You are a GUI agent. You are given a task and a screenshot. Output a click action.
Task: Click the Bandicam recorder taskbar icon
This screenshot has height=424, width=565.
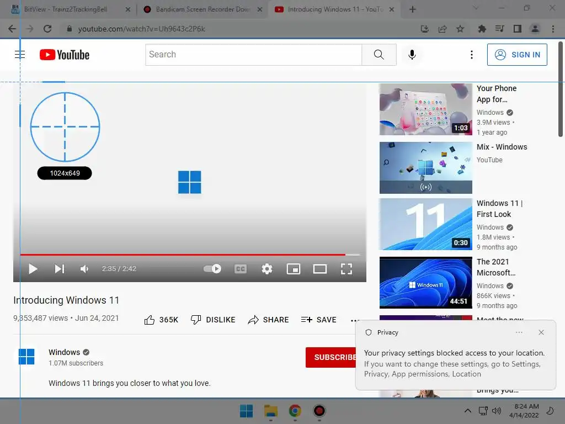(x=319, y=411)
